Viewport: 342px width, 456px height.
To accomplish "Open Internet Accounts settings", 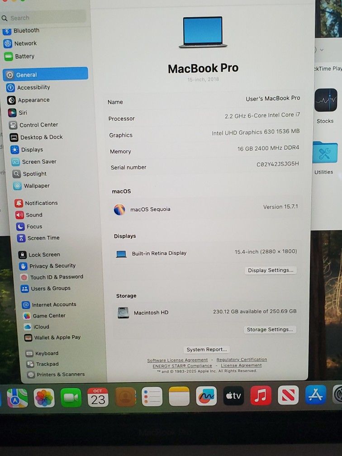I will click(49, 305).
